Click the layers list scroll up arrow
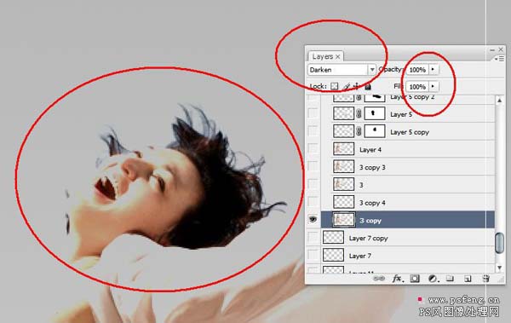The width and height of the screenshot is (511, 323). (x=499, y=101)
